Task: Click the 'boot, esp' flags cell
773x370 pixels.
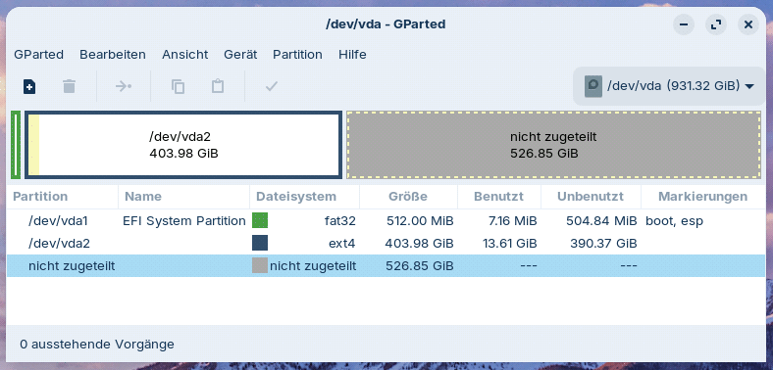Action: coord(674,221)
